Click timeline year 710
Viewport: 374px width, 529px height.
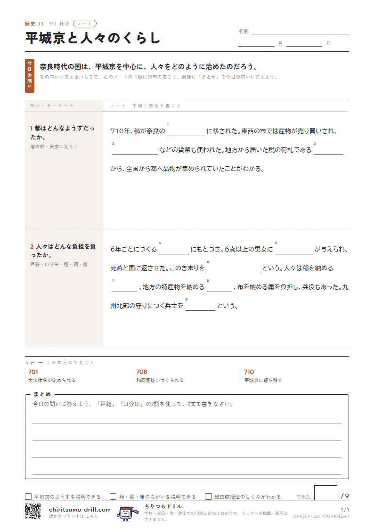(x=249, y=372)
